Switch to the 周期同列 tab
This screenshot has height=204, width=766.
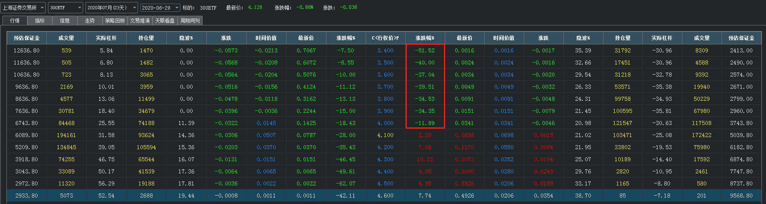(x=190, y=21)
